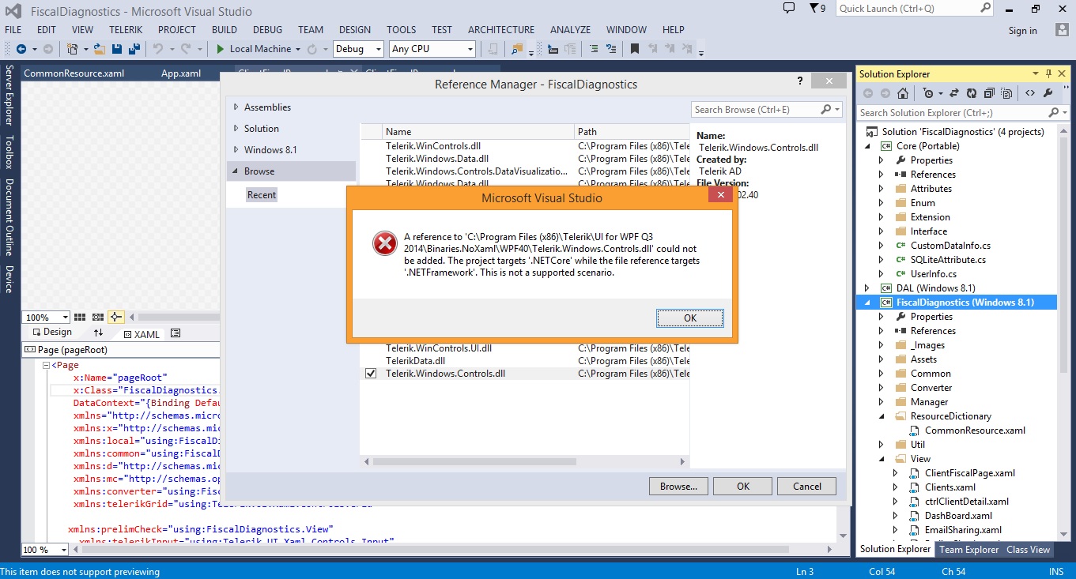
Task: Click OK in the error message dialog
Action: tap(690, 318)
